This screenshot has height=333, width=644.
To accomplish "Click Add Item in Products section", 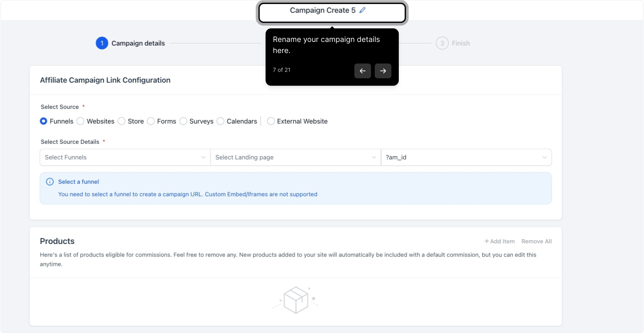I will 499,241.
